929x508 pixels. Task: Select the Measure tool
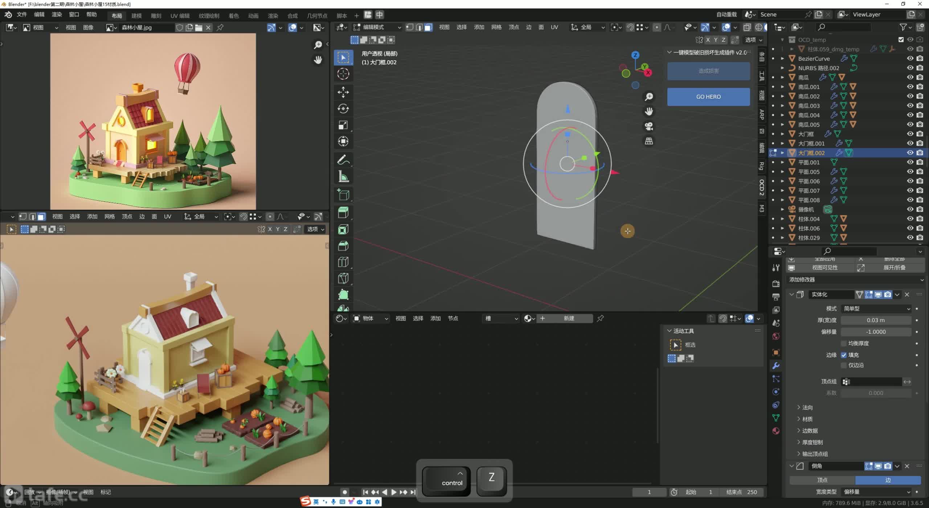pos(343,177)
